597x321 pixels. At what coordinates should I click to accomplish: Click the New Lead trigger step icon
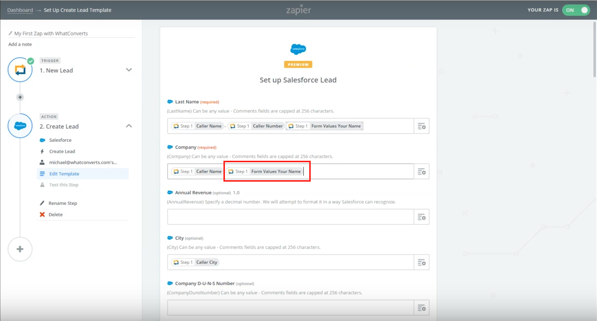tap(20, 70)
